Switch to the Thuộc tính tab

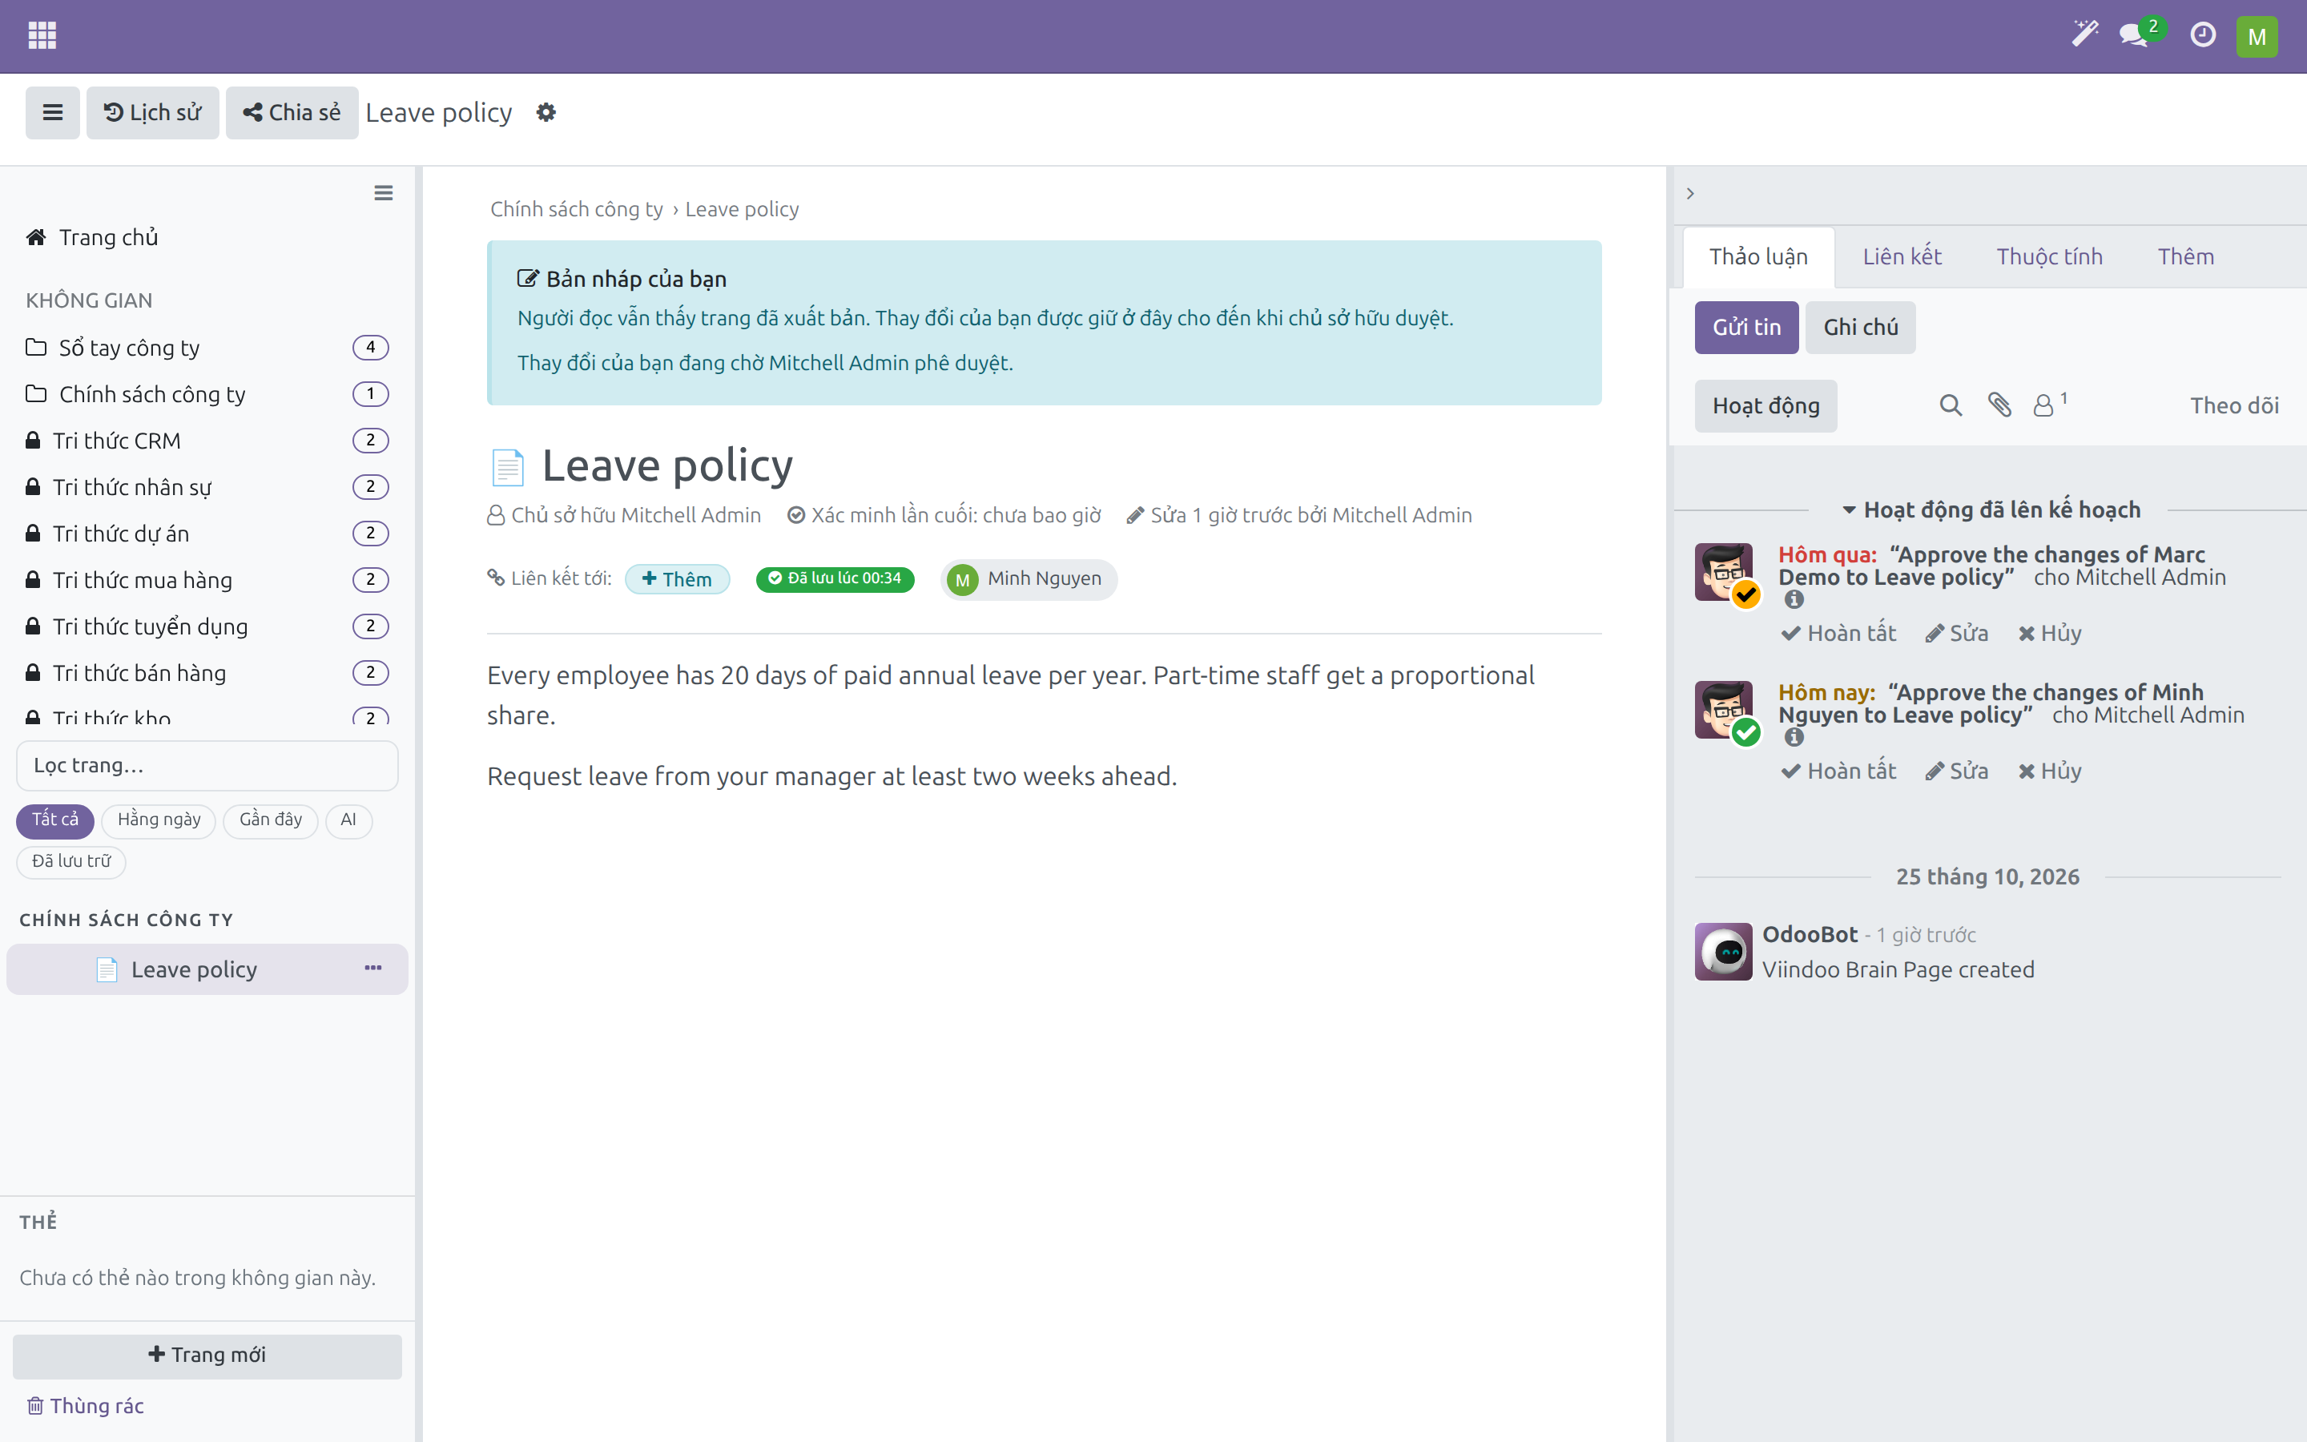pyautogui.click(x=2050, y=256)
